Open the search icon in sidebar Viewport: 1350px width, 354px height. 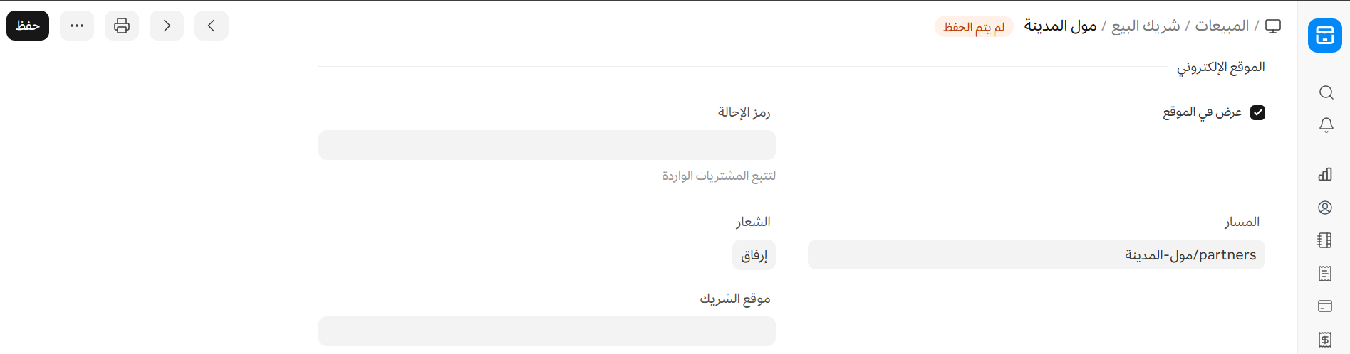tap(1326, 92)
